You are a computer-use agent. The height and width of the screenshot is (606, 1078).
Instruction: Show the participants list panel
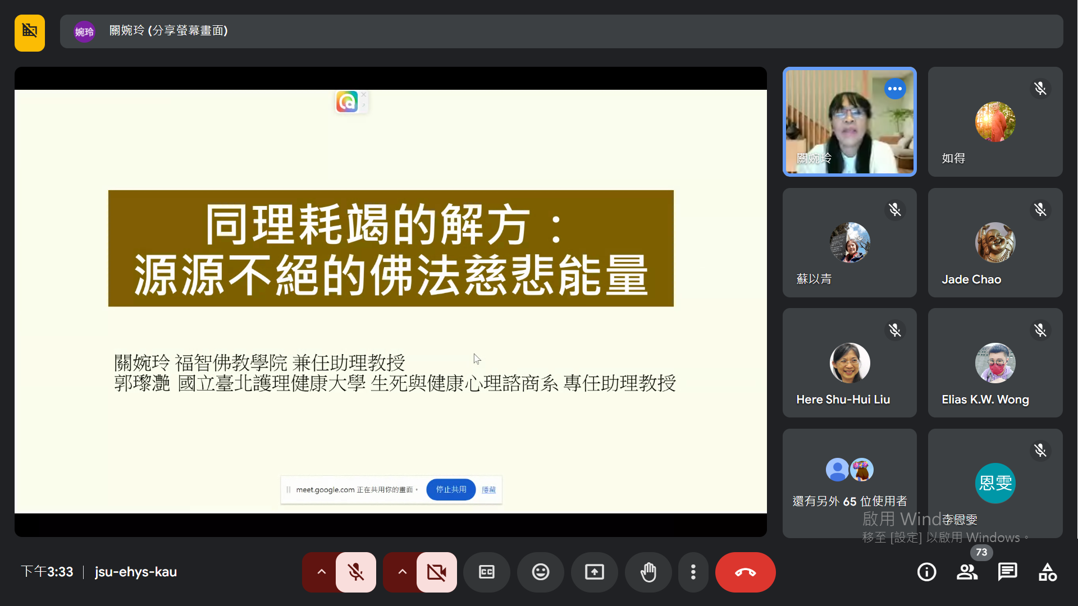tap(967, 572)
